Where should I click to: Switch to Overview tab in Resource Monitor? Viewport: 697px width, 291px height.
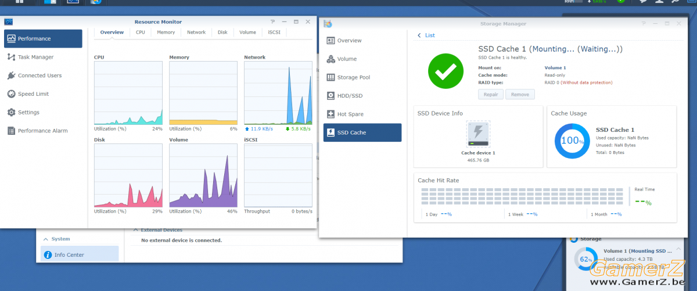click(112, 33)
